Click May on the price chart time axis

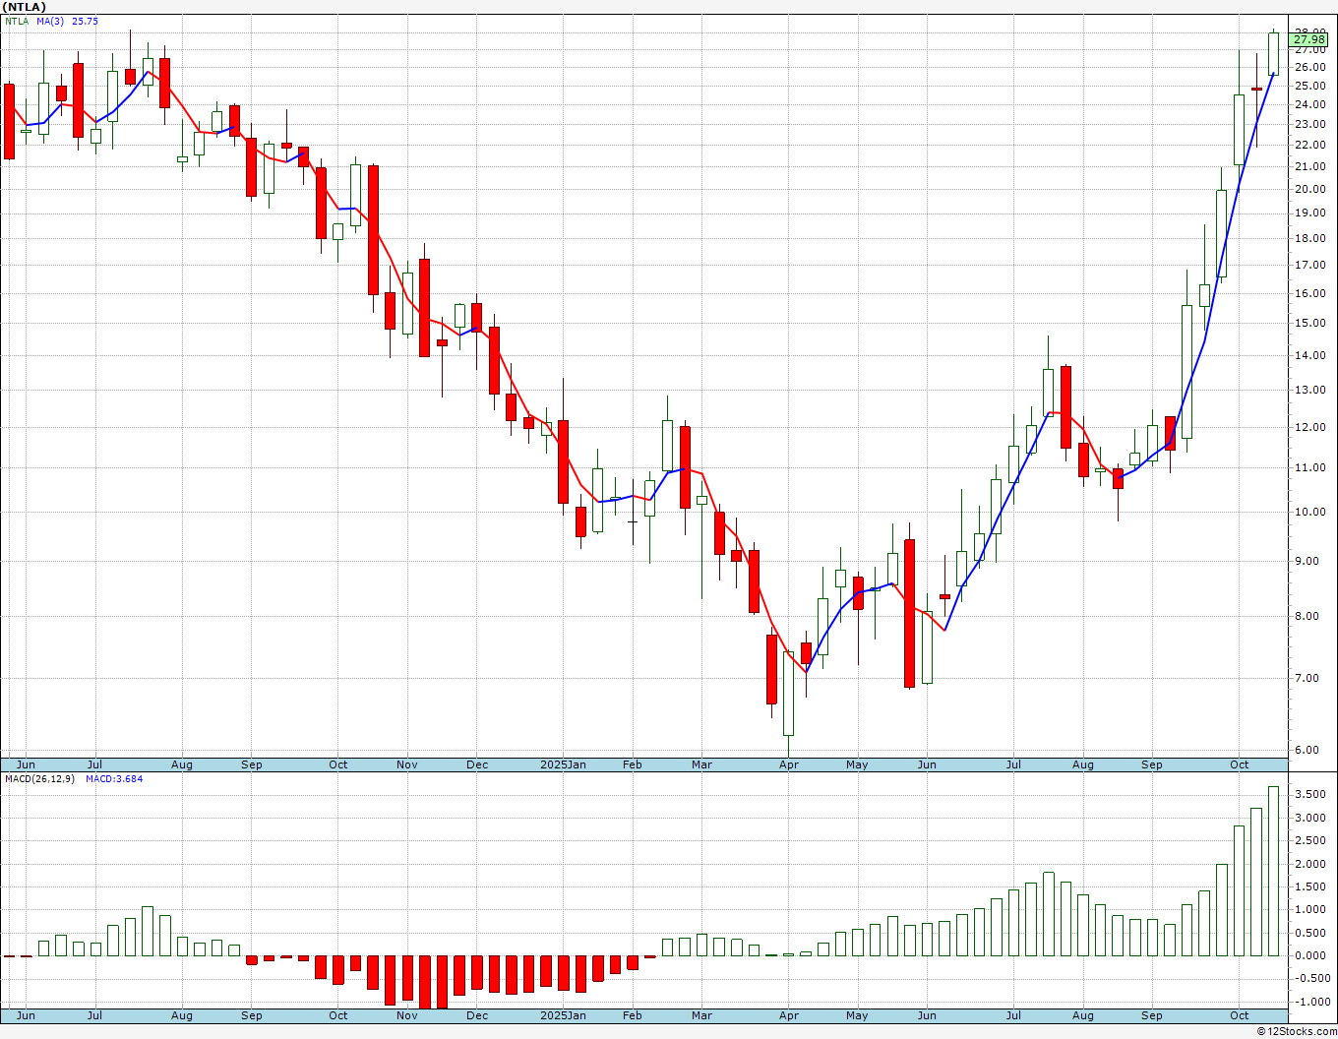click(857, 764)
